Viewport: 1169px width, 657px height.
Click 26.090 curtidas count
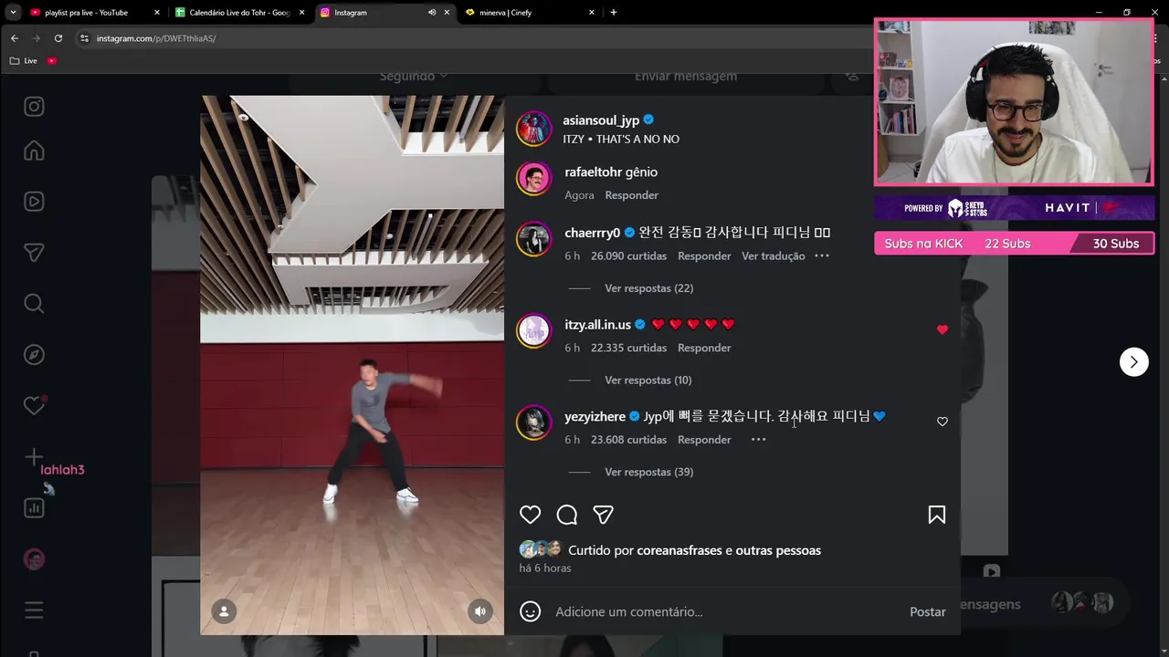coord(628,256)
